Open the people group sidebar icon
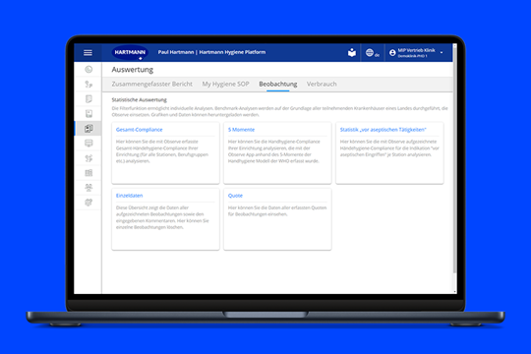 (x=88, y=188)
